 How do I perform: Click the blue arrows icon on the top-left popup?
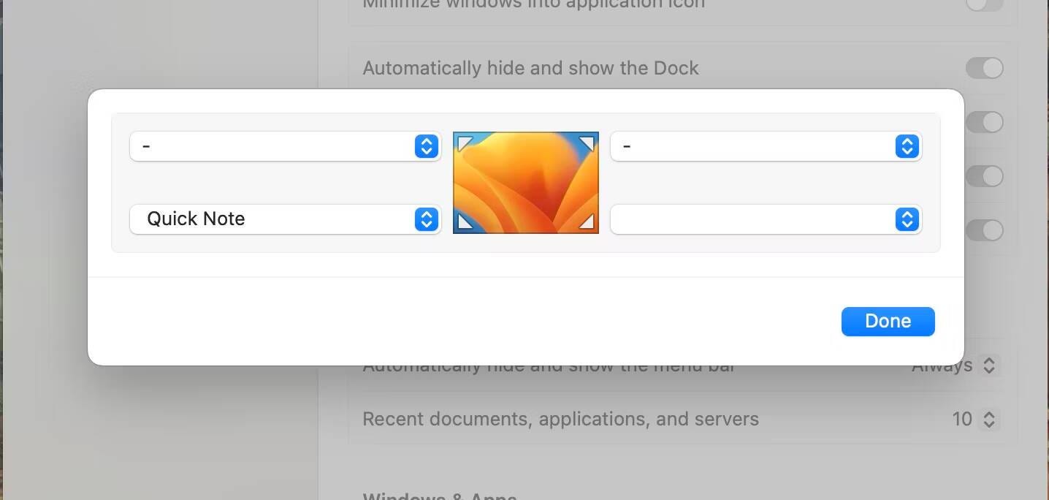[x=425, y=146]
